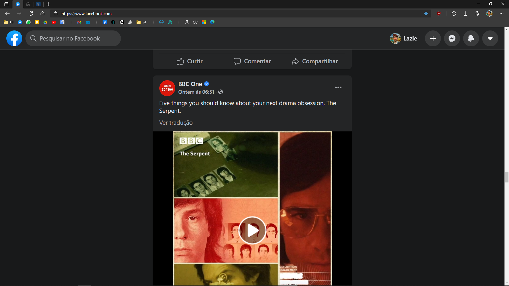The image size is (509, 286).
Task: Play The Serpent video
Action: tap(252, 230)
